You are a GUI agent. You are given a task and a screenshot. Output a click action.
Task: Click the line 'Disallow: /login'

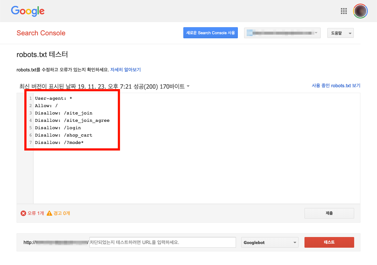pyautogui.click(x=58, y=128)
